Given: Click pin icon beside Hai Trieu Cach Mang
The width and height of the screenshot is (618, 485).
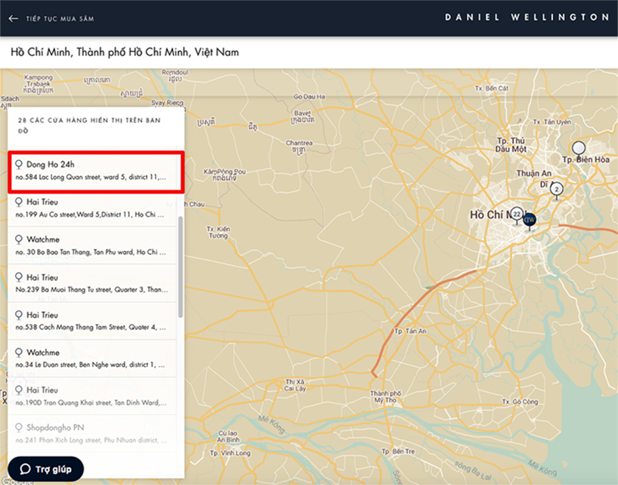Looking at the screenshot, I should coord(19,315).
